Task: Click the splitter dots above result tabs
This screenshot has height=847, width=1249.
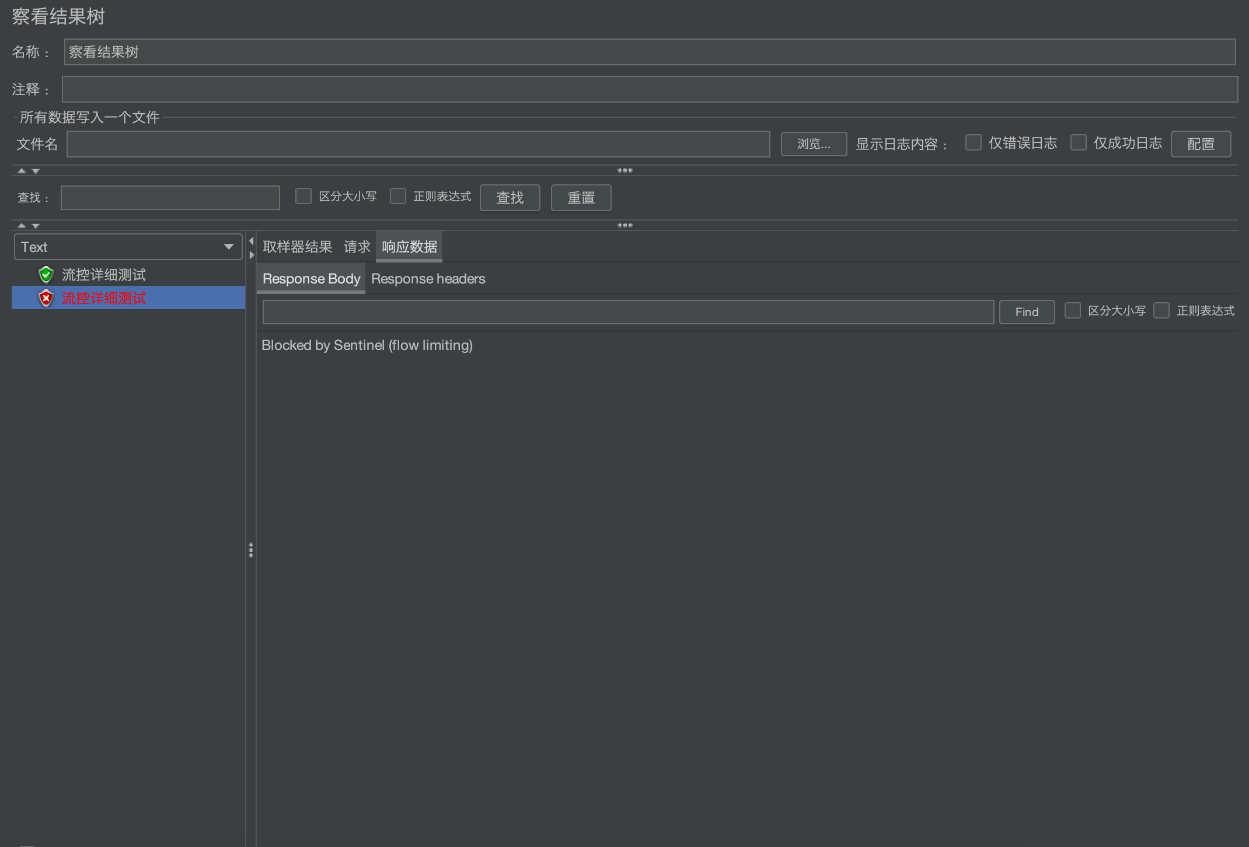Action: point(625,225)
